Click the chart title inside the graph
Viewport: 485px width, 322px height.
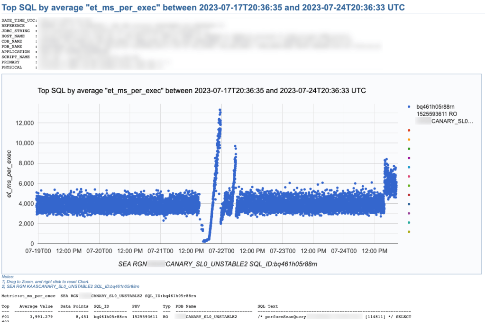point(201,90)
